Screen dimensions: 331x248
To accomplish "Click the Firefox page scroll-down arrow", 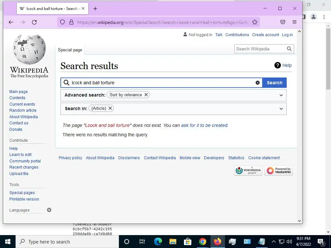I will pos(299,221).
